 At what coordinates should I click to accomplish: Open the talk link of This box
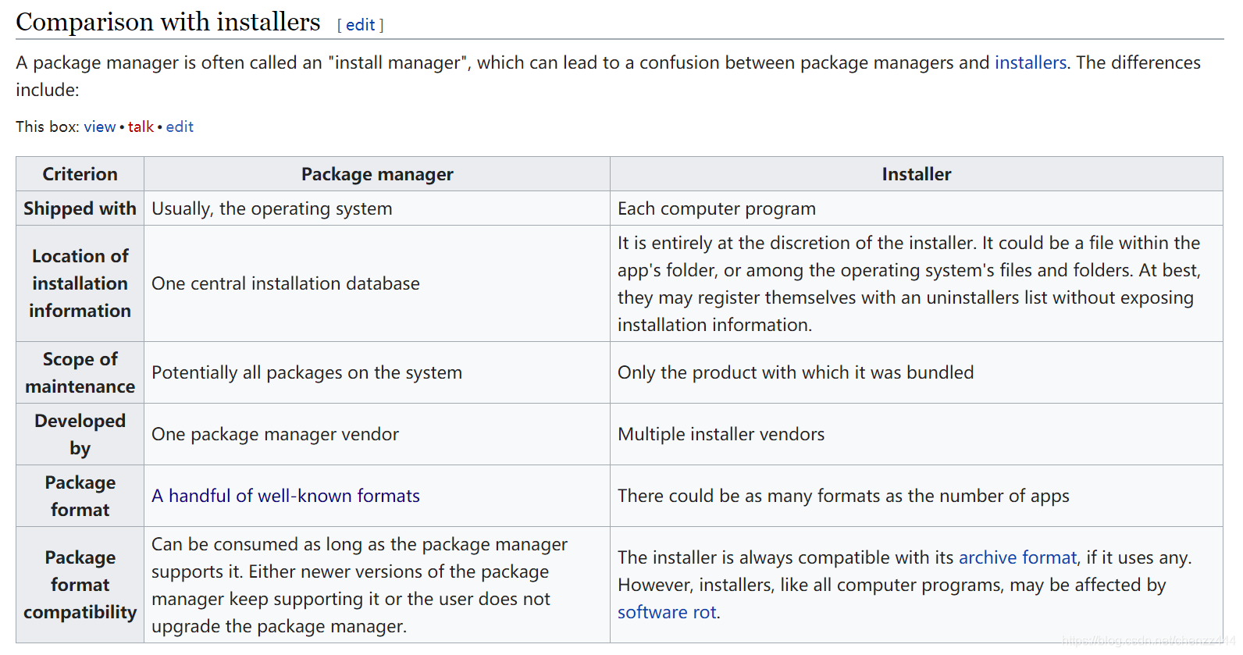point(141,126)
